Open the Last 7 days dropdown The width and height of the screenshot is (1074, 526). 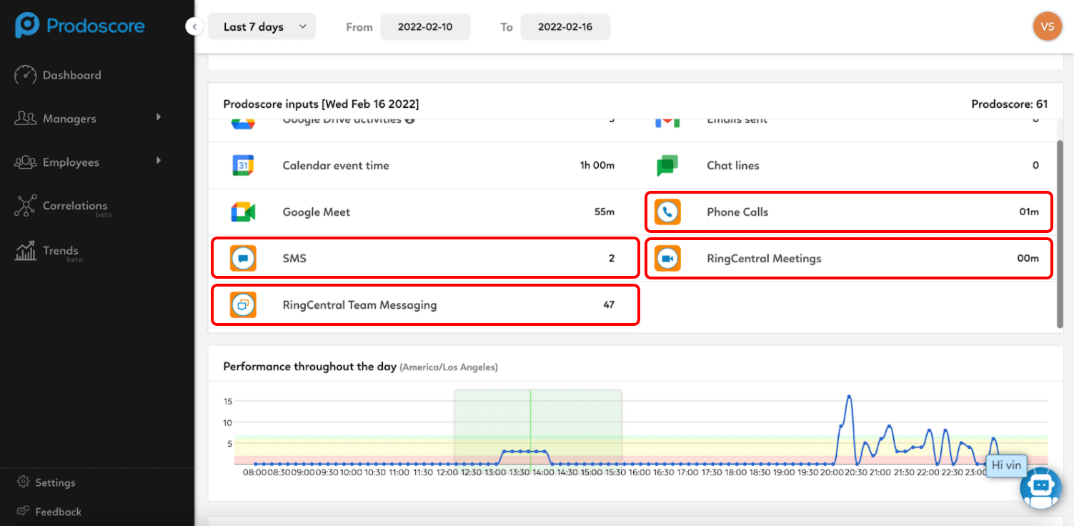coord(262,26)
